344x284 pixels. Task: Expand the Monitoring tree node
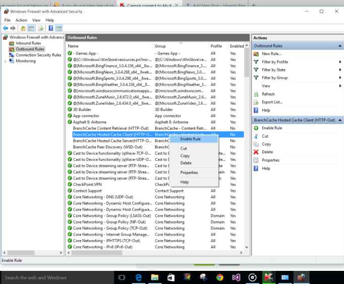(x=5, y=61)
